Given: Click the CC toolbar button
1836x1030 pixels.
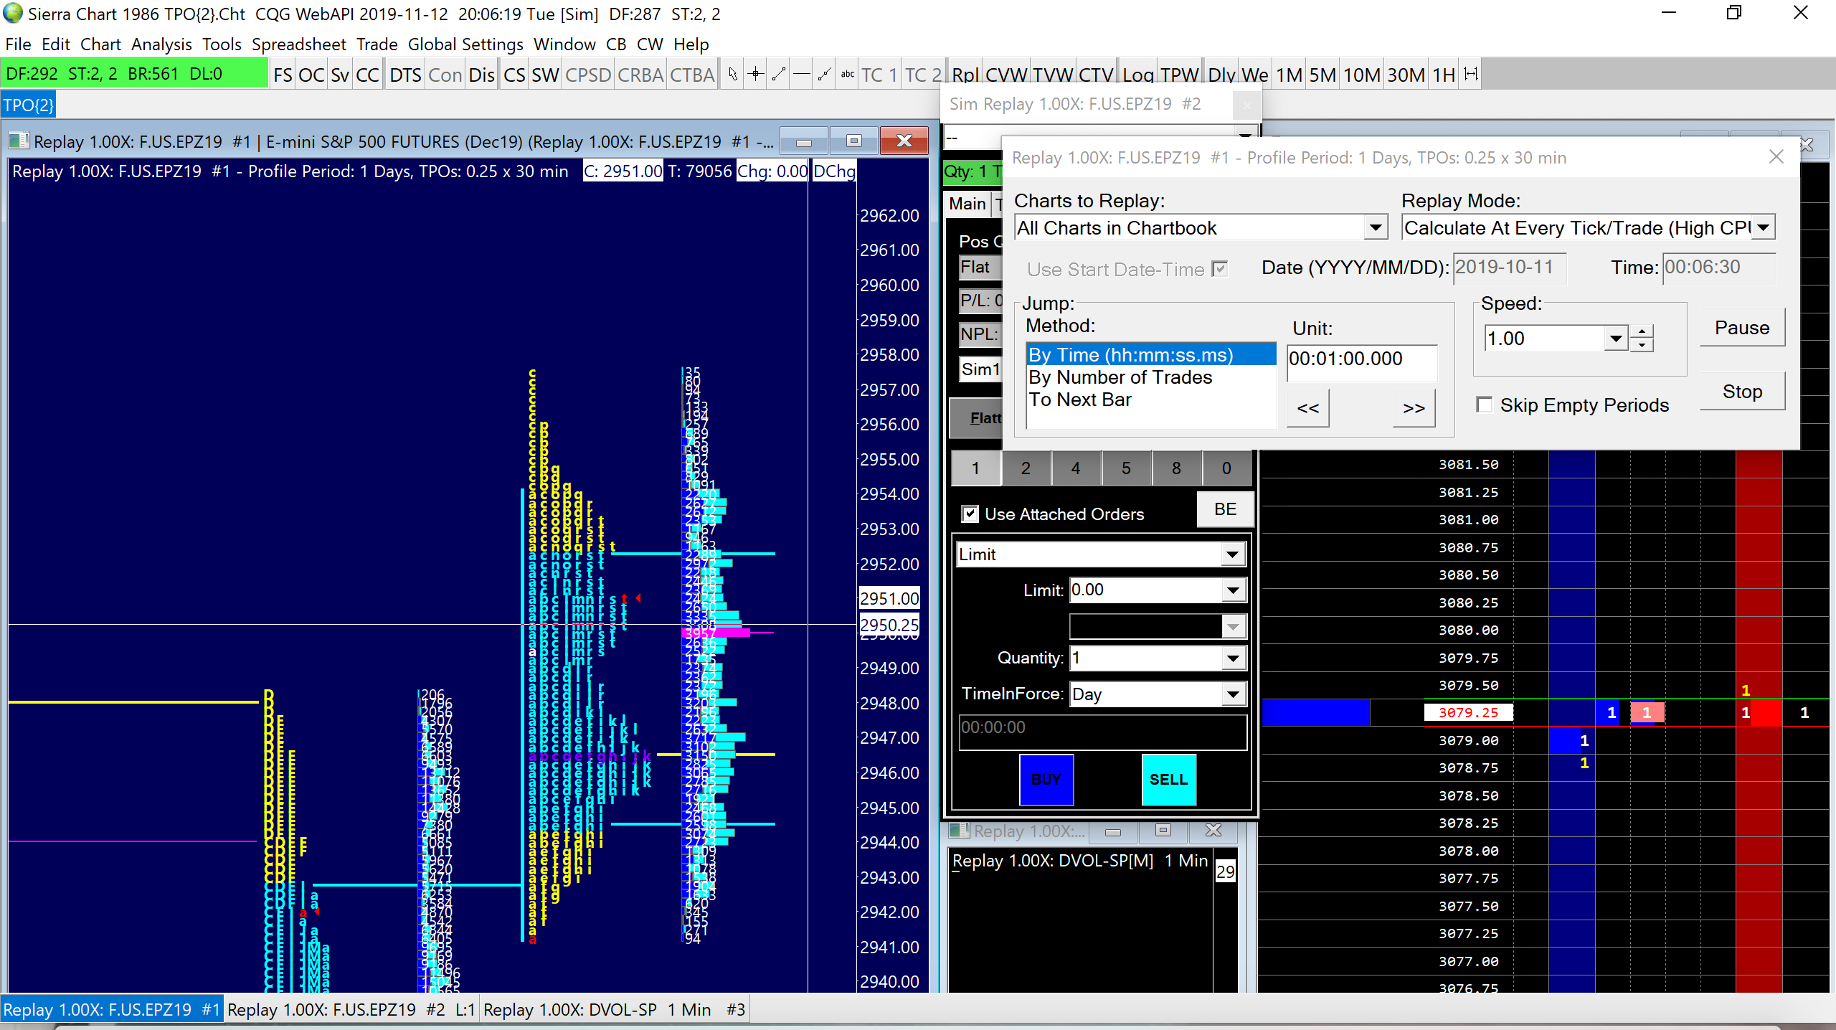Looking at the screenshot, I should [x=367, y=75].
